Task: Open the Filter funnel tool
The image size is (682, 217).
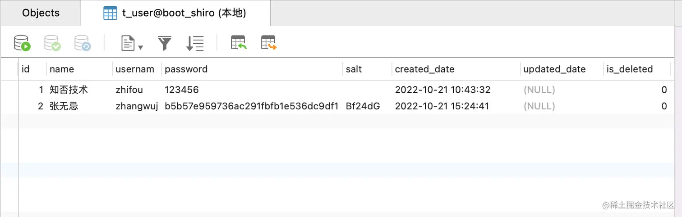Action: click(165, 43)
